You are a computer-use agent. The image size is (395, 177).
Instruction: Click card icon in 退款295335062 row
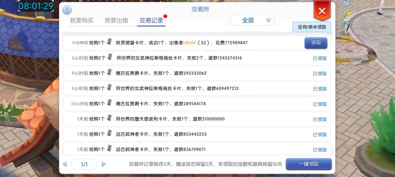tap(109, 72)
